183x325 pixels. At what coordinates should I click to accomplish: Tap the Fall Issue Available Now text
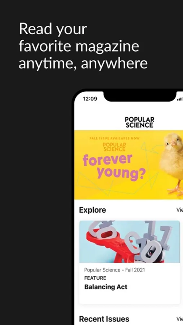(114, 138)
